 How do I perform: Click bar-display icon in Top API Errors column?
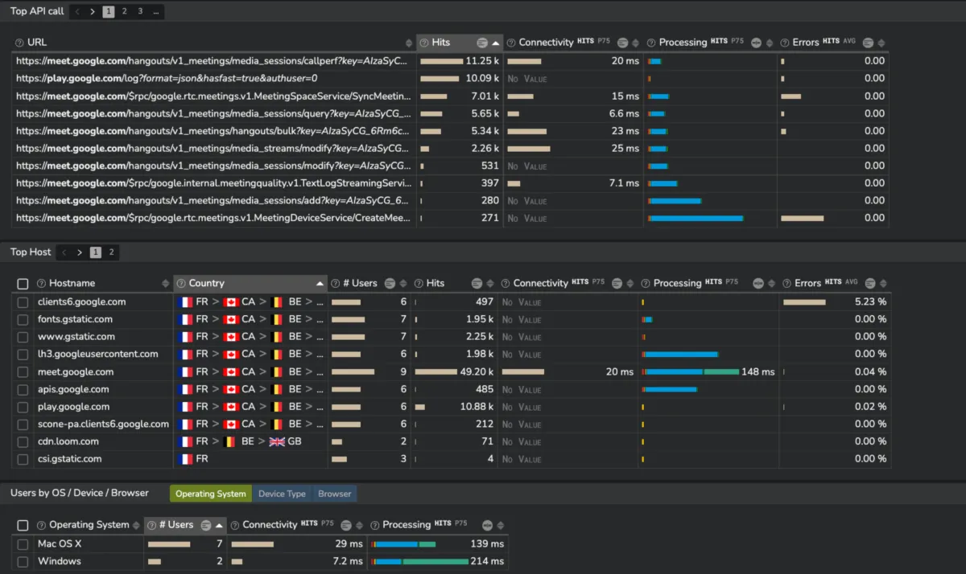point(868,43)
